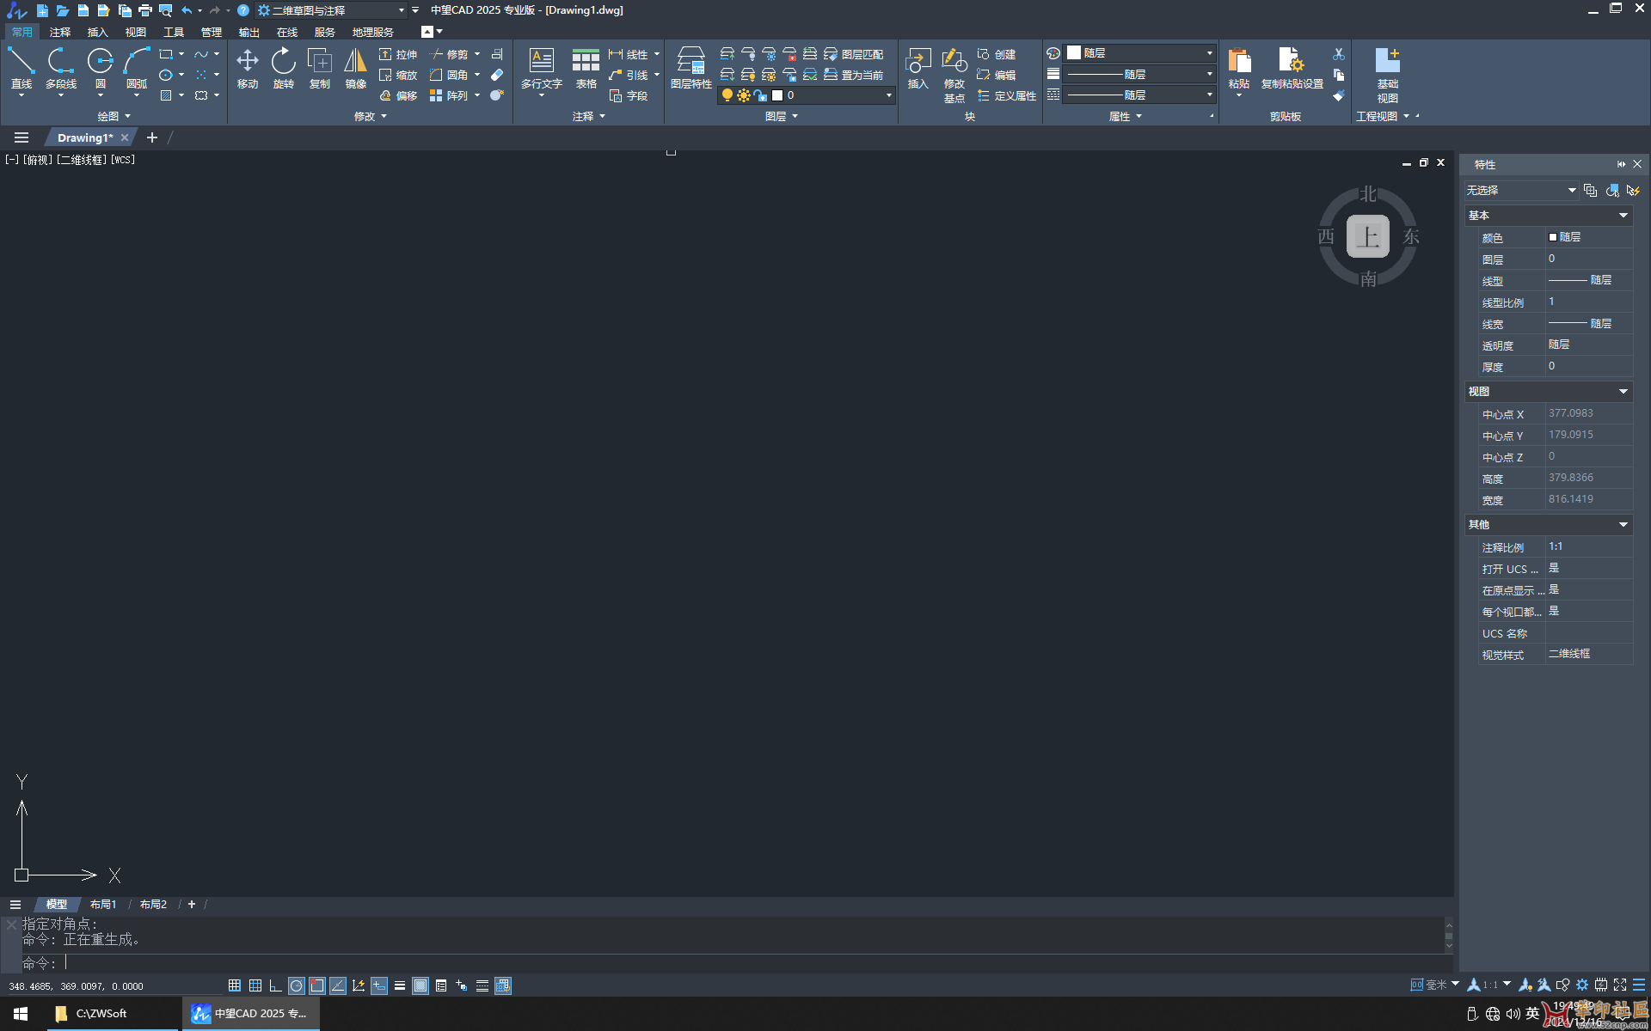Toggle lineweight display in status bar
This screenshot has height=1031, width=1651.
tap(400, 985)
